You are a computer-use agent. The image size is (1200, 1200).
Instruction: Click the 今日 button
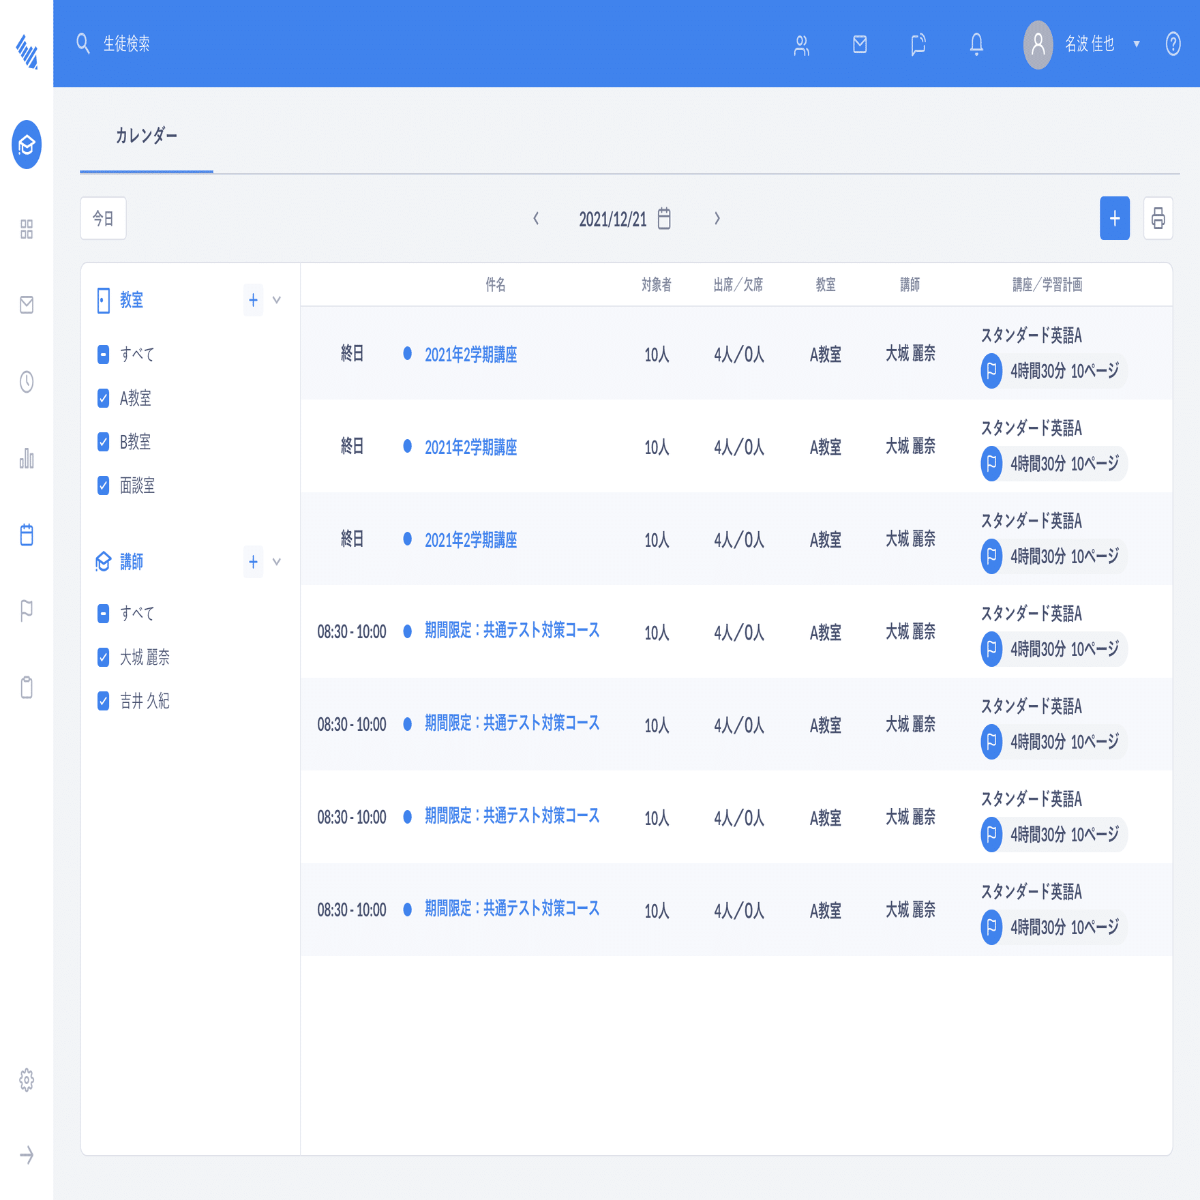tap(103, 219)
